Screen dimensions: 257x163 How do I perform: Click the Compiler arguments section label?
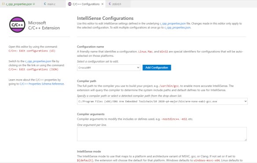91,114
